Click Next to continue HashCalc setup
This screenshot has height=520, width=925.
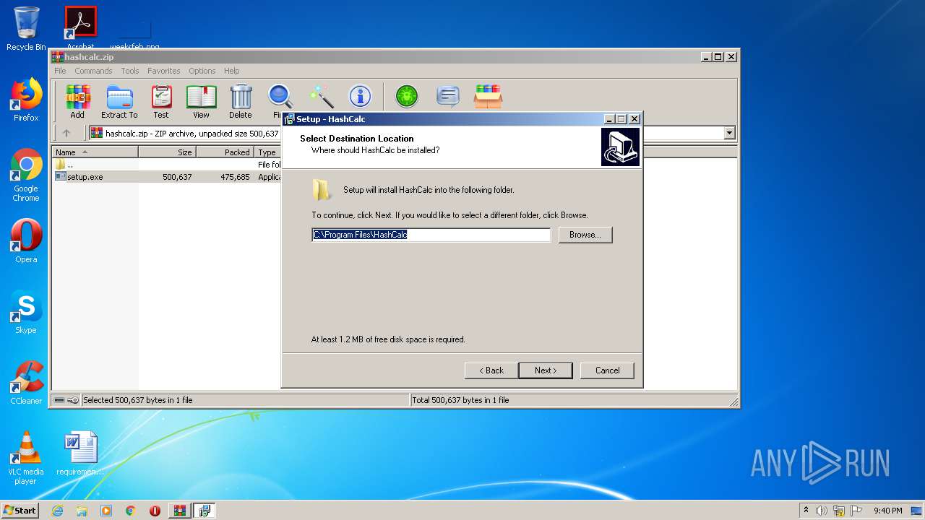coord(546,370)
